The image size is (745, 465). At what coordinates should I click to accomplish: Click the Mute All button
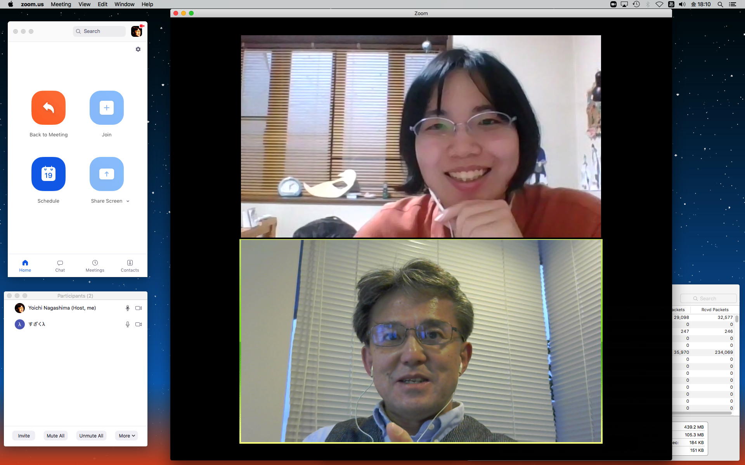55,436
